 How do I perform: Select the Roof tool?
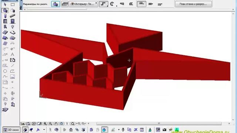[5, 38]
